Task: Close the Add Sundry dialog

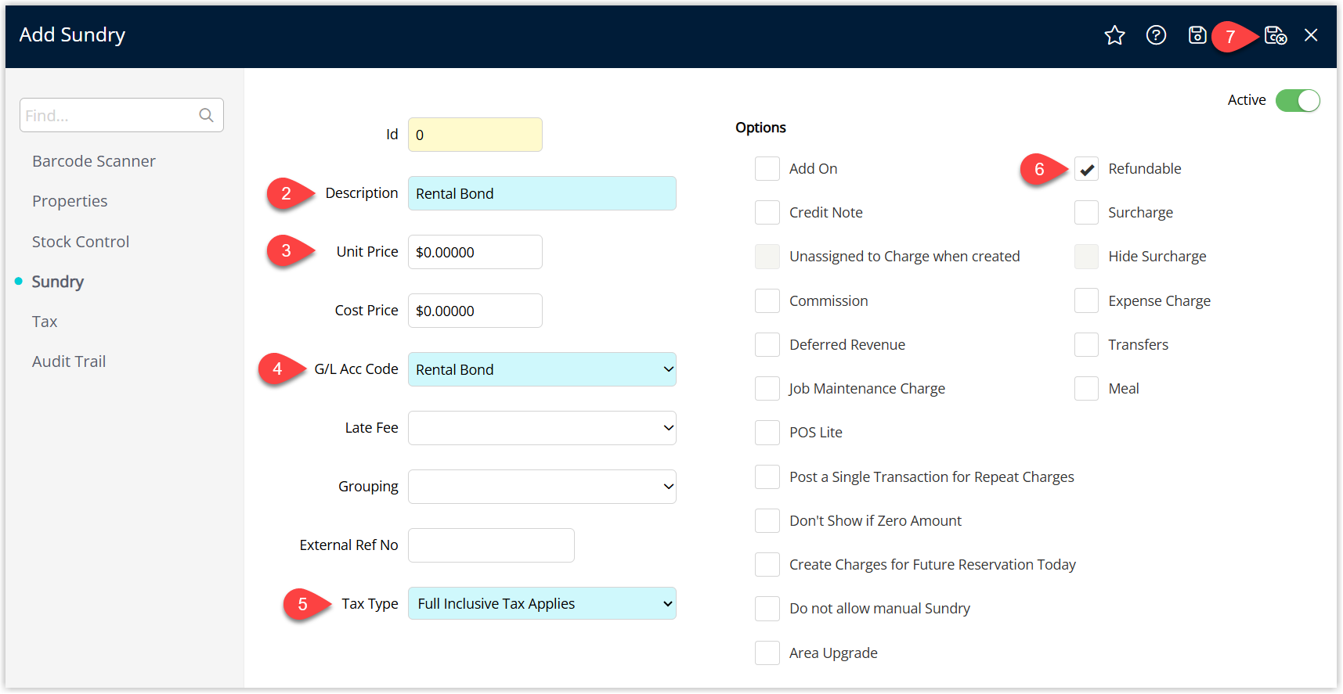Action: tap(1311, 35)
